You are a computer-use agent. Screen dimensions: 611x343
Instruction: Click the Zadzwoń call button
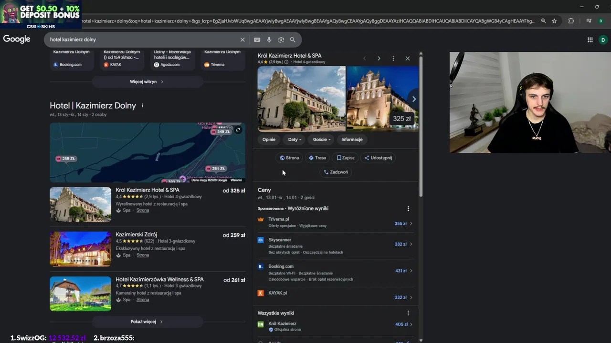point(336,172)
